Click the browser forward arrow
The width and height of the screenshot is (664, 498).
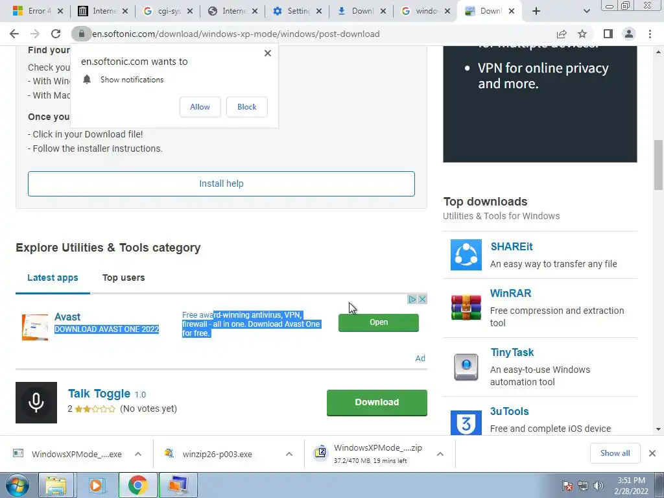pyautogui.click(x=35, y=34)
